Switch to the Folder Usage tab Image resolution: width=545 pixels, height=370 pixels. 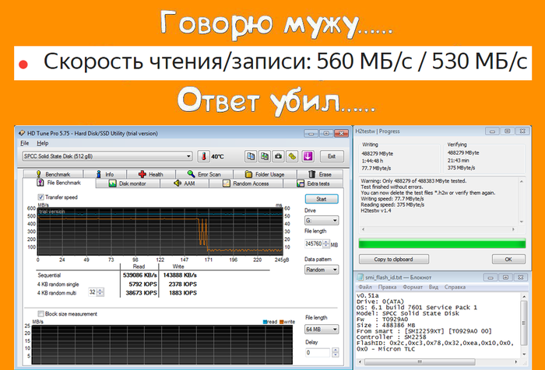265,174
